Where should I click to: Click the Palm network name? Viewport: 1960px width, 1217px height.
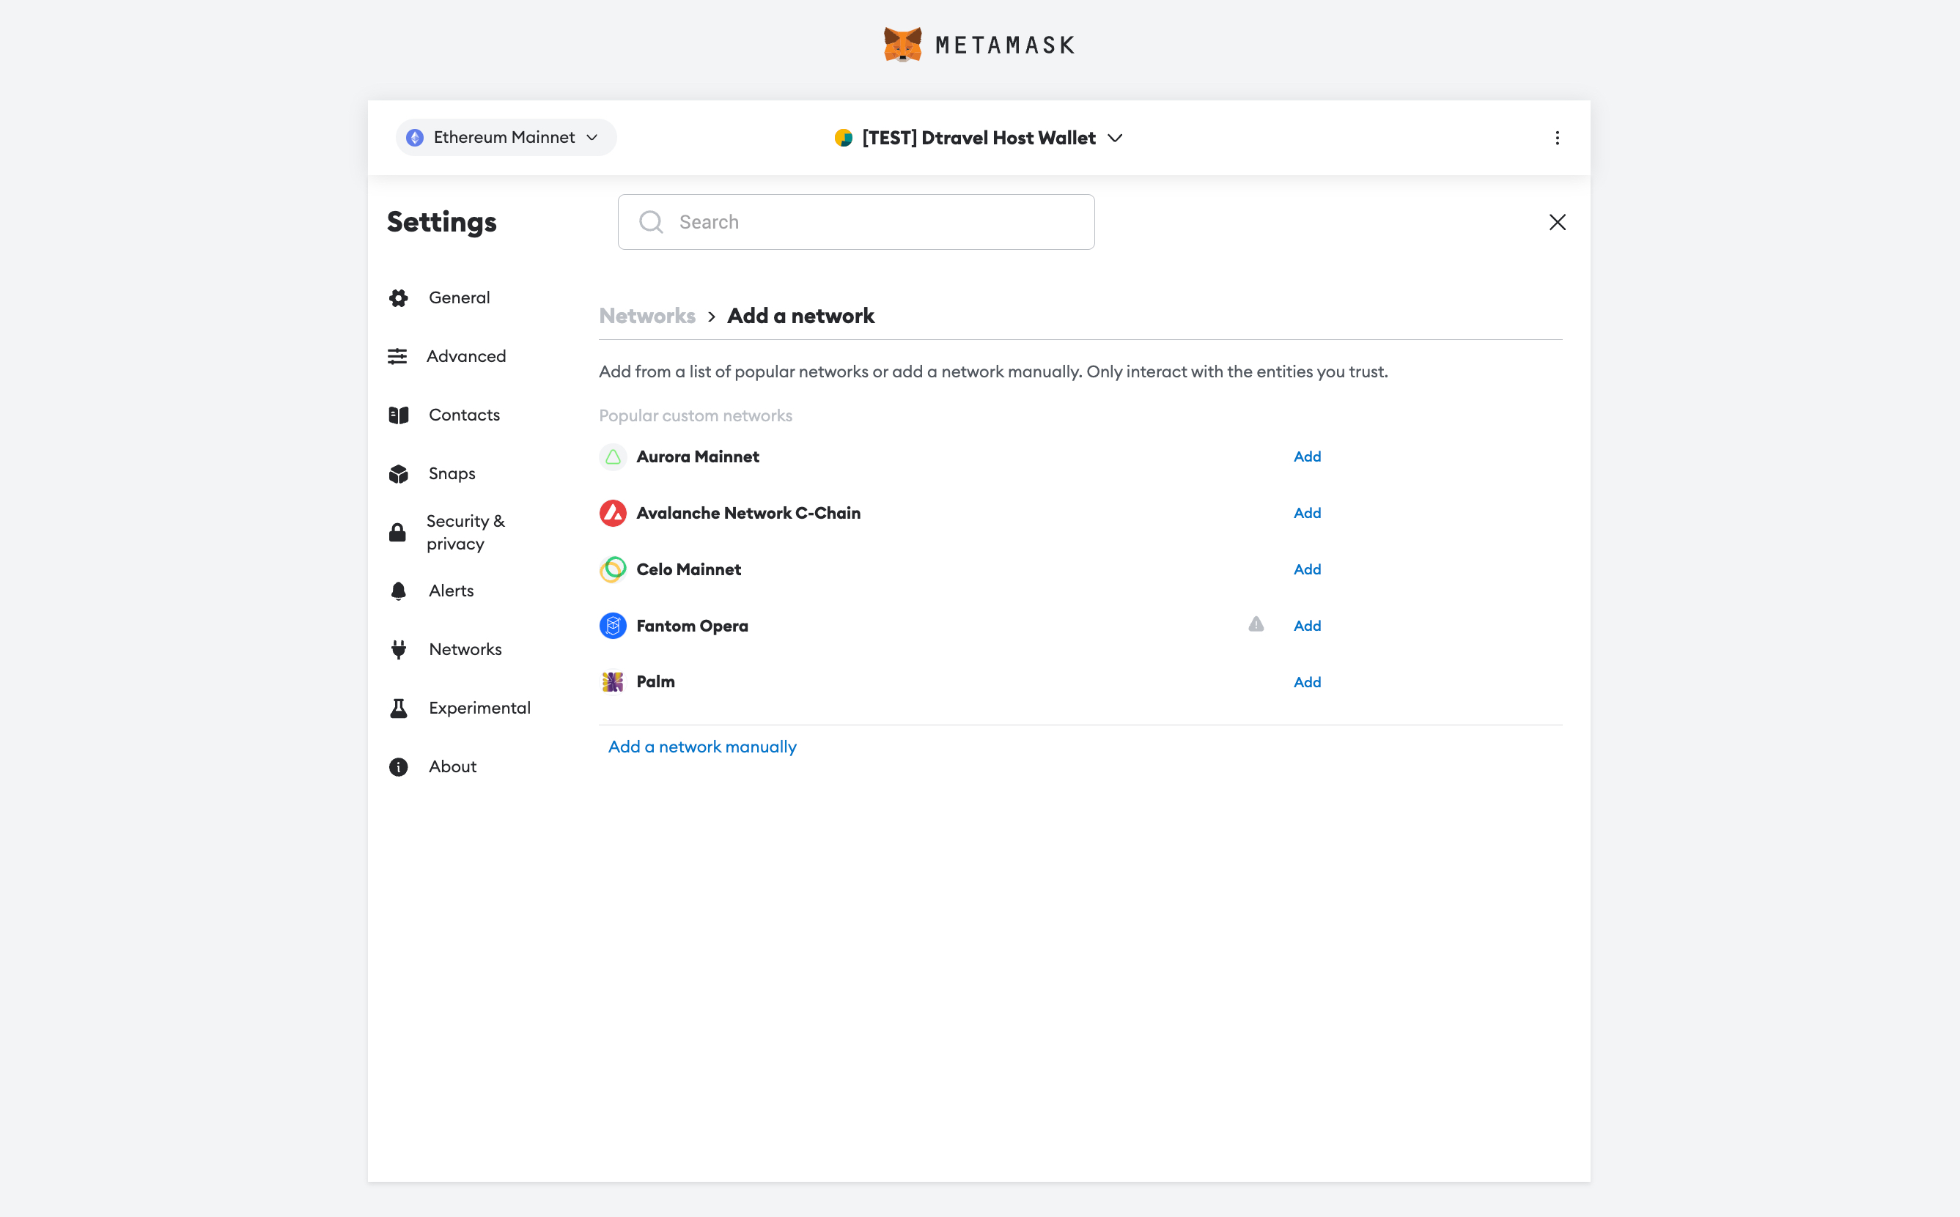point(655,681)
